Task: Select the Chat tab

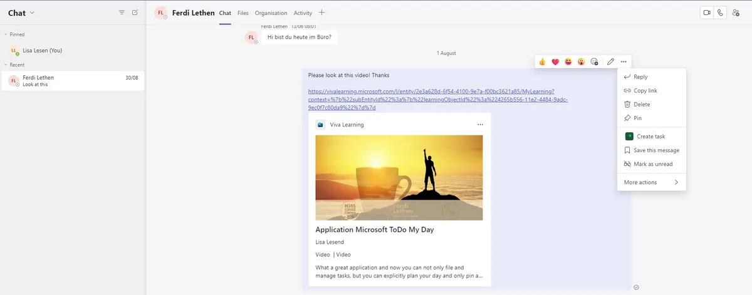Action: click(x=225, y=13)
